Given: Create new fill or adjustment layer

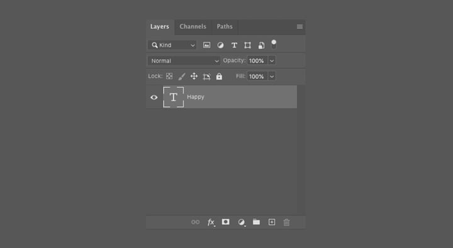Looking at the screenshot, I should pos(242,222).
